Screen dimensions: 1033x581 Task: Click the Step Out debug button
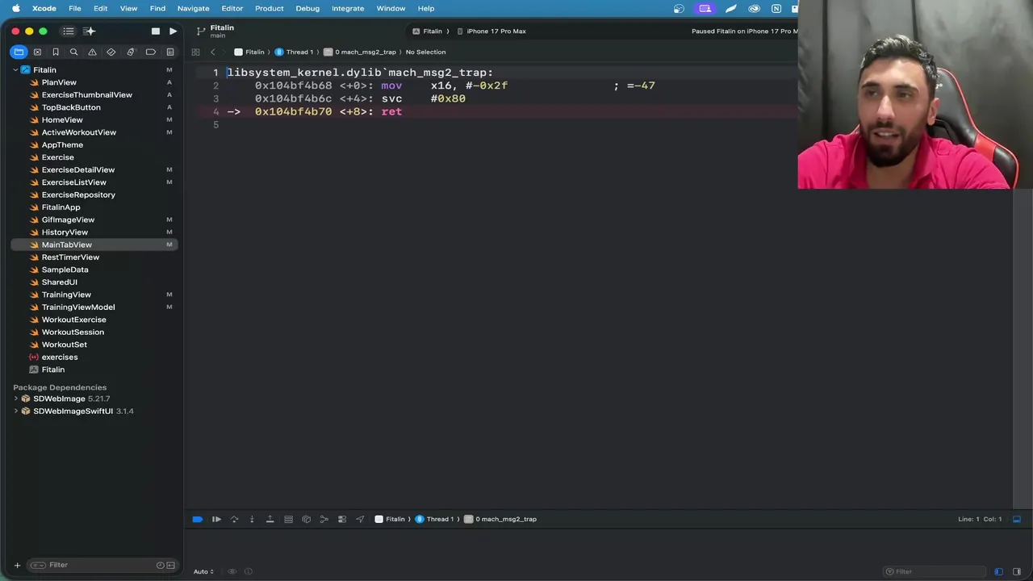coord(270,519)
